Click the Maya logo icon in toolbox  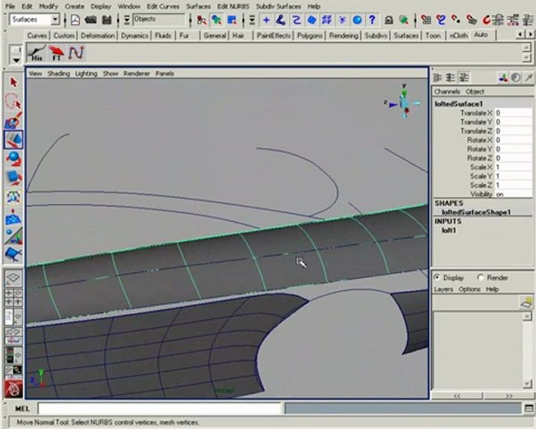click(13, 388)
